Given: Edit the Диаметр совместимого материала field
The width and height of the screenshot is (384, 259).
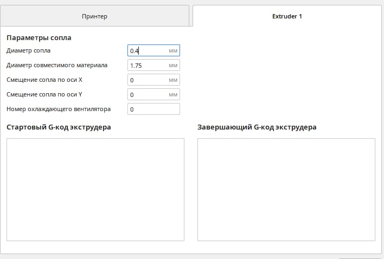Looking at the screenshot, I should coord(153,66).
